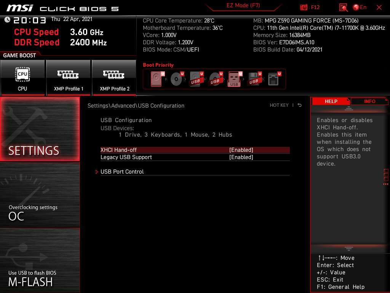Open the USB Port Control submenu
Viewport: 390px width, 293px height.
[195, 172]
